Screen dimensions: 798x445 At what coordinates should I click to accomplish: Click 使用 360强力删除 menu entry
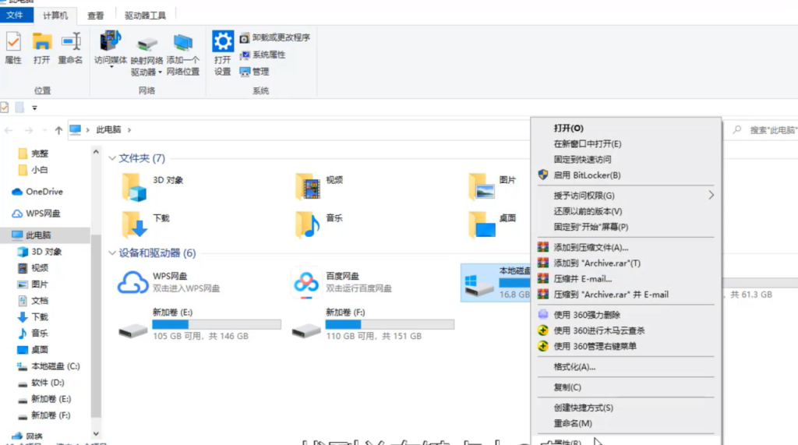pyautogui.click(x=587, y=315)
